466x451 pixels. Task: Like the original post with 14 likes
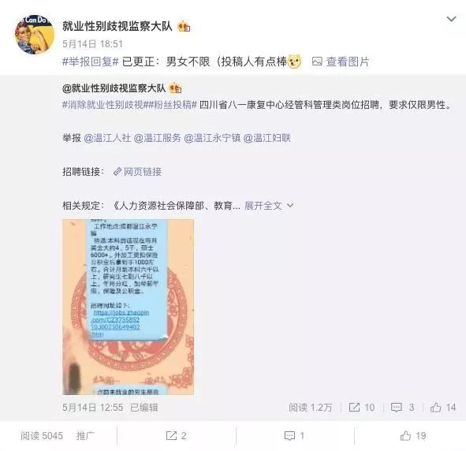(443, 408)
